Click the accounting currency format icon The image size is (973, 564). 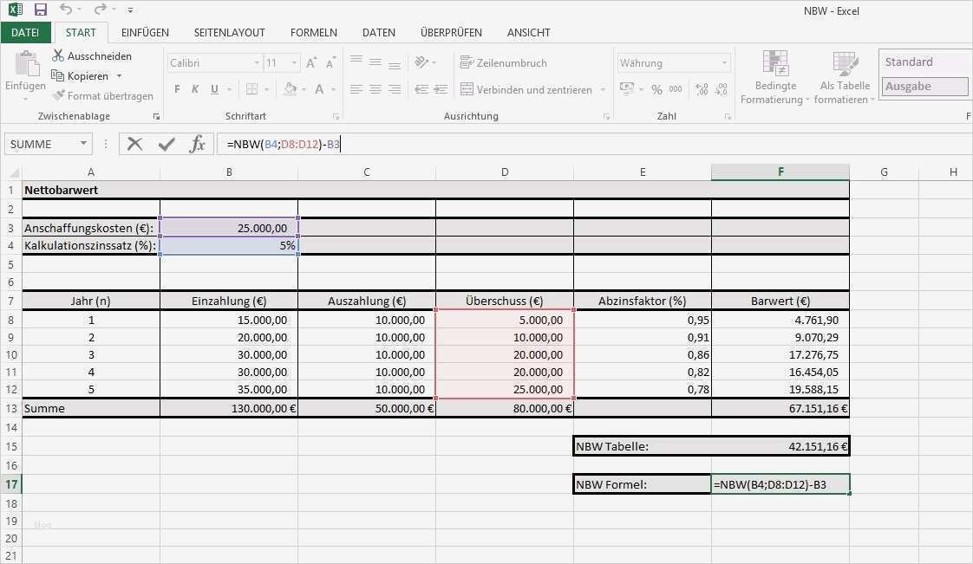[627, 88]
